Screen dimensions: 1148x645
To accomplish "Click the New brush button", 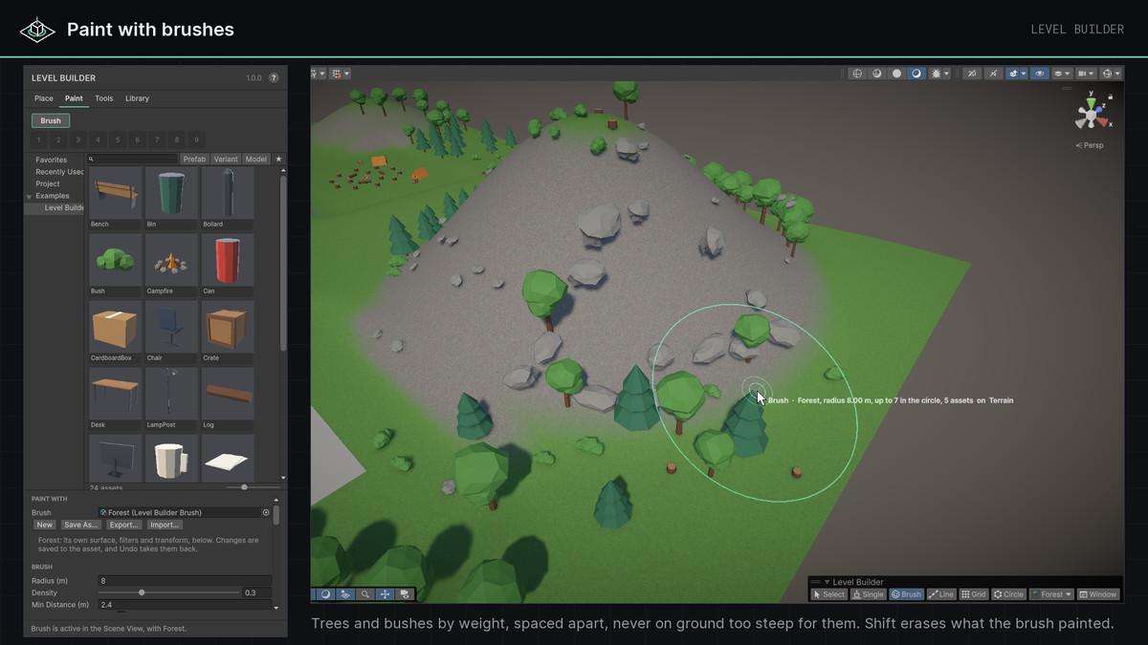I will [44, 525].
